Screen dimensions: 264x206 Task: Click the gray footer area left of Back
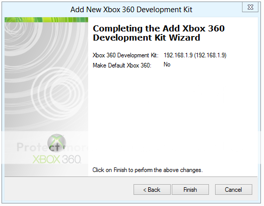[68, 189]
